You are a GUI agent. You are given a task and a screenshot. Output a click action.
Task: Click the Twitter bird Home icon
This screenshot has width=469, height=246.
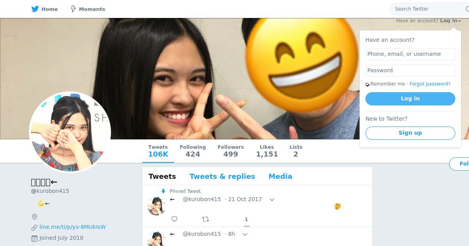click(x=35, y=9)
